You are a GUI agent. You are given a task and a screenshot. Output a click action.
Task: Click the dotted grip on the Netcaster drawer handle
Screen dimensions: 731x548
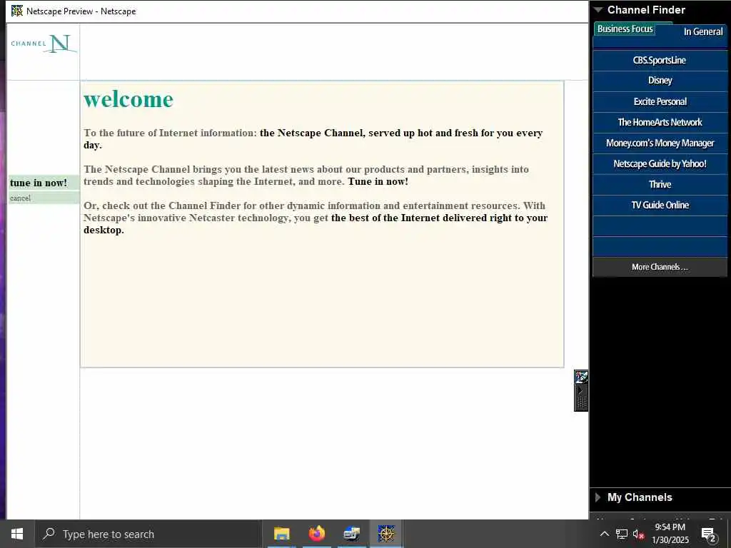581,402
